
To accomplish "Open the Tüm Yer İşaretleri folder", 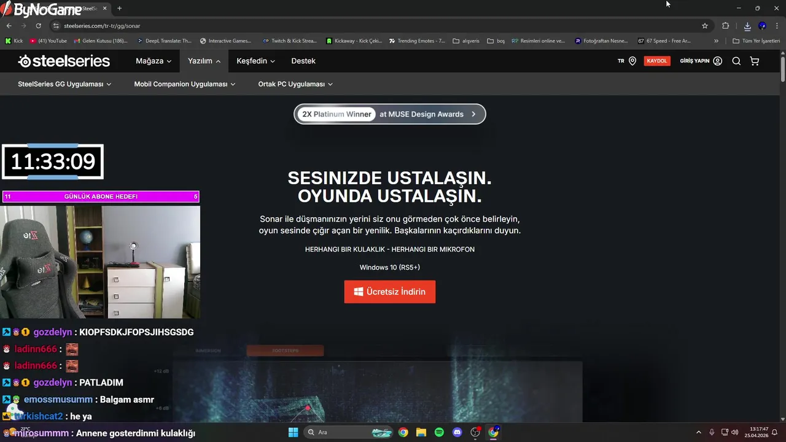I will [756, 41].
